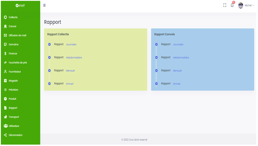258x146 pixels.
Task: Open the Domaine menu item
Action: click(x=13, y=45)
